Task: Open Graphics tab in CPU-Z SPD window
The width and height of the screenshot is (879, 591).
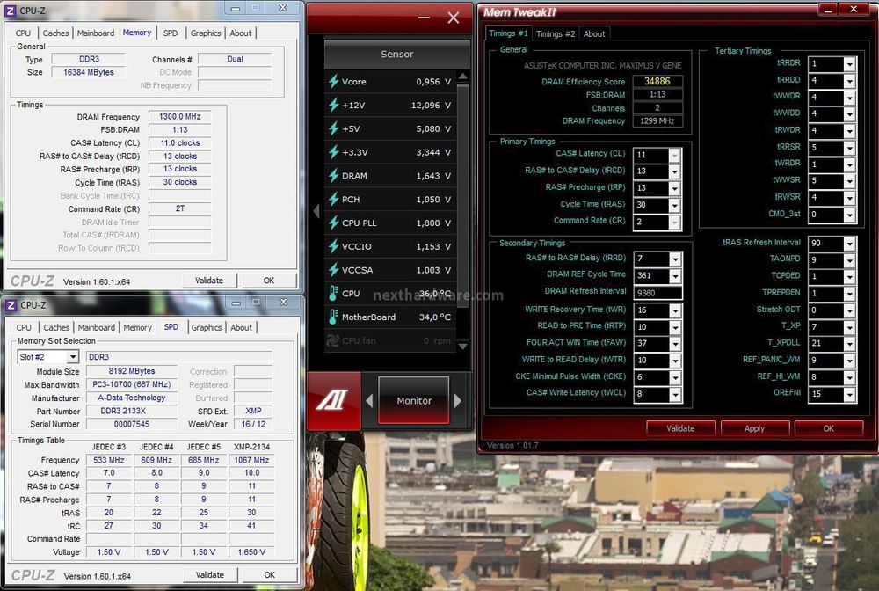Action: click(x=207, y=327)
